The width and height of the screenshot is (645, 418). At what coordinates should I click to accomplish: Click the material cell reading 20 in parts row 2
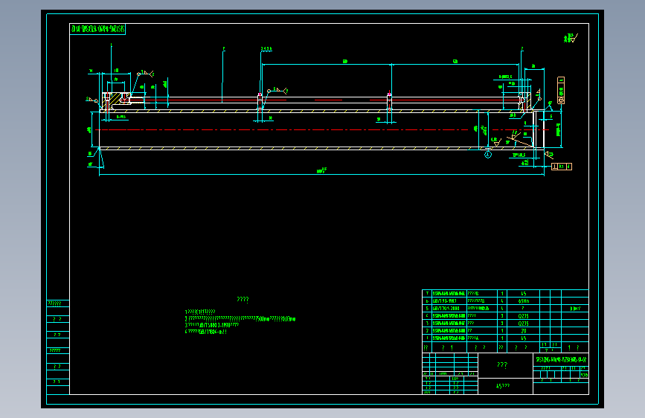[524, 331]
